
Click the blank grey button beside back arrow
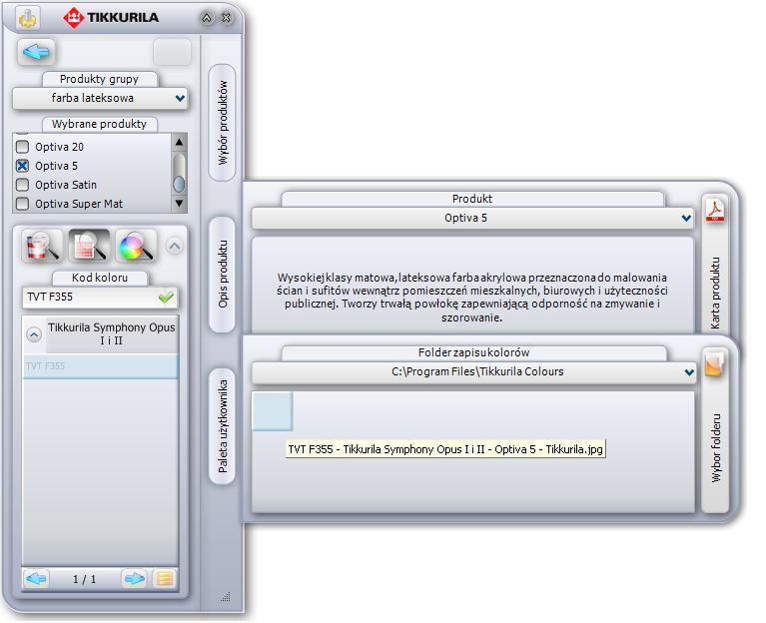click(x=172, y=52)
